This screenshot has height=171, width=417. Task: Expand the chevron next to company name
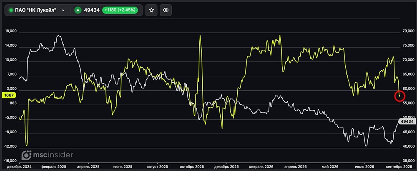click(63, 10)
